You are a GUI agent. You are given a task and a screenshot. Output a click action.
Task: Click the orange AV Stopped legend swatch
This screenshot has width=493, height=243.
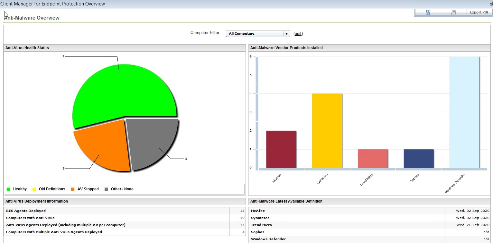click(73, 189)
